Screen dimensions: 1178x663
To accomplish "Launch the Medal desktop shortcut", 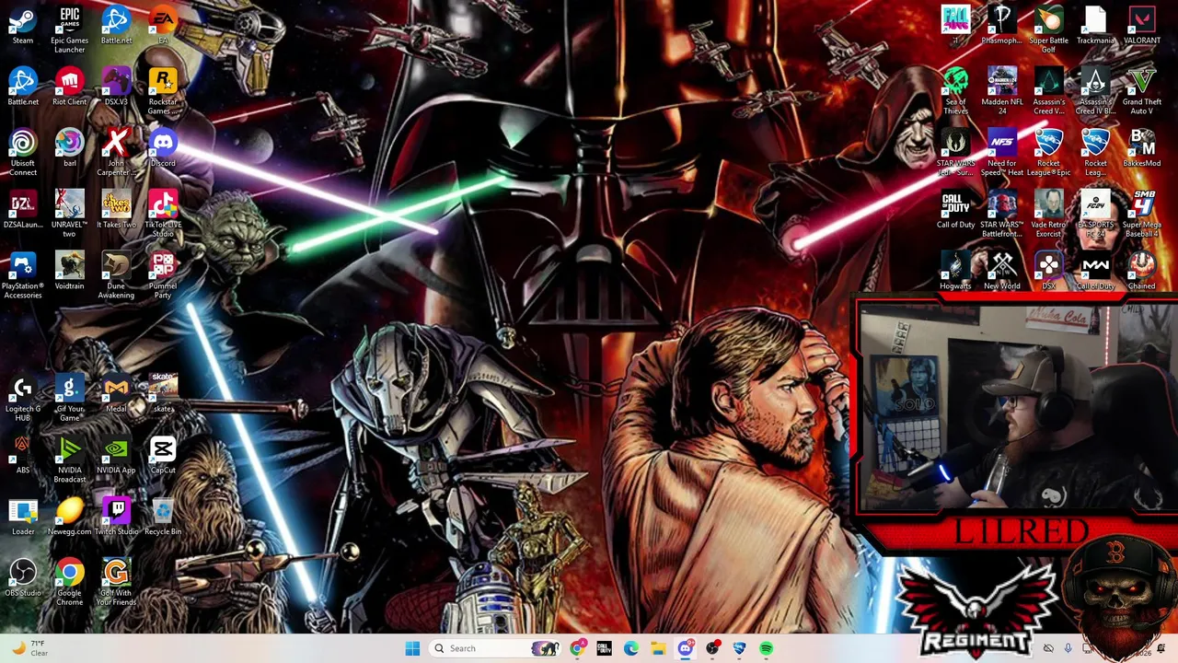I will click(116, 395).
